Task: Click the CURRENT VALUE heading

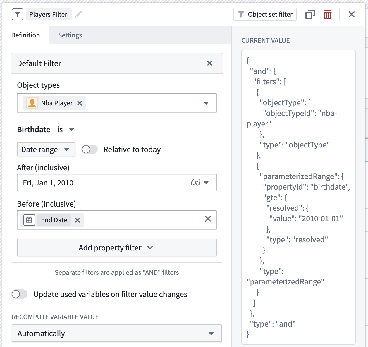Action: pyautogui.click(x=265, y=40)
